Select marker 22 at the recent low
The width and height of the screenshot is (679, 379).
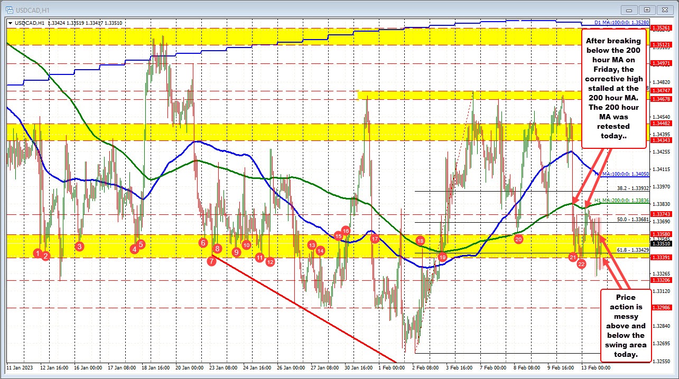pyautogui.click(x=581, y=263)
